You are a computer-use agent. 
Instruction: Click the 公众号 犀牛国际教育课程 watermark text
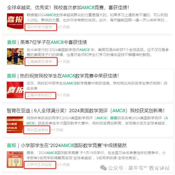(139, 168)
